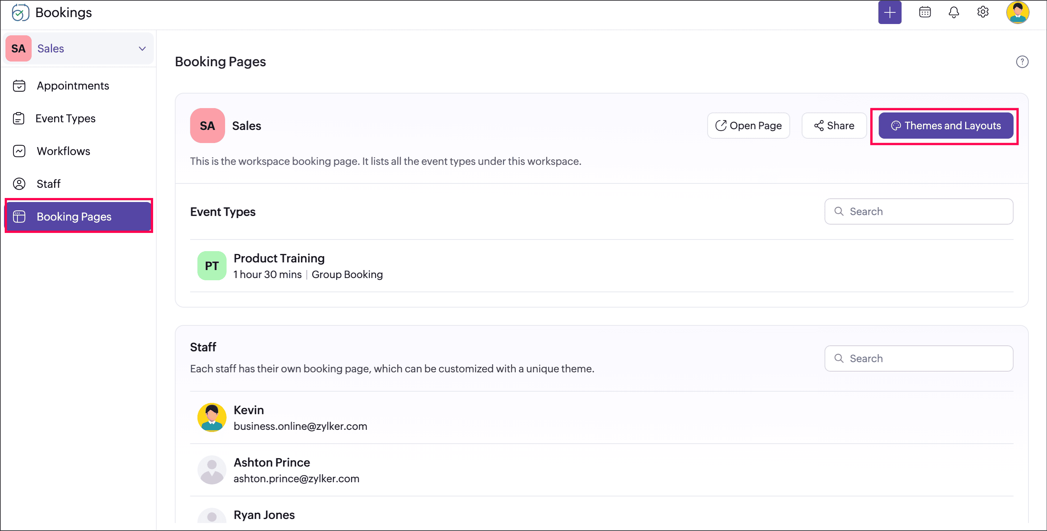Click the Share button
Screen dimensions: 1047x531
point(834,126)
